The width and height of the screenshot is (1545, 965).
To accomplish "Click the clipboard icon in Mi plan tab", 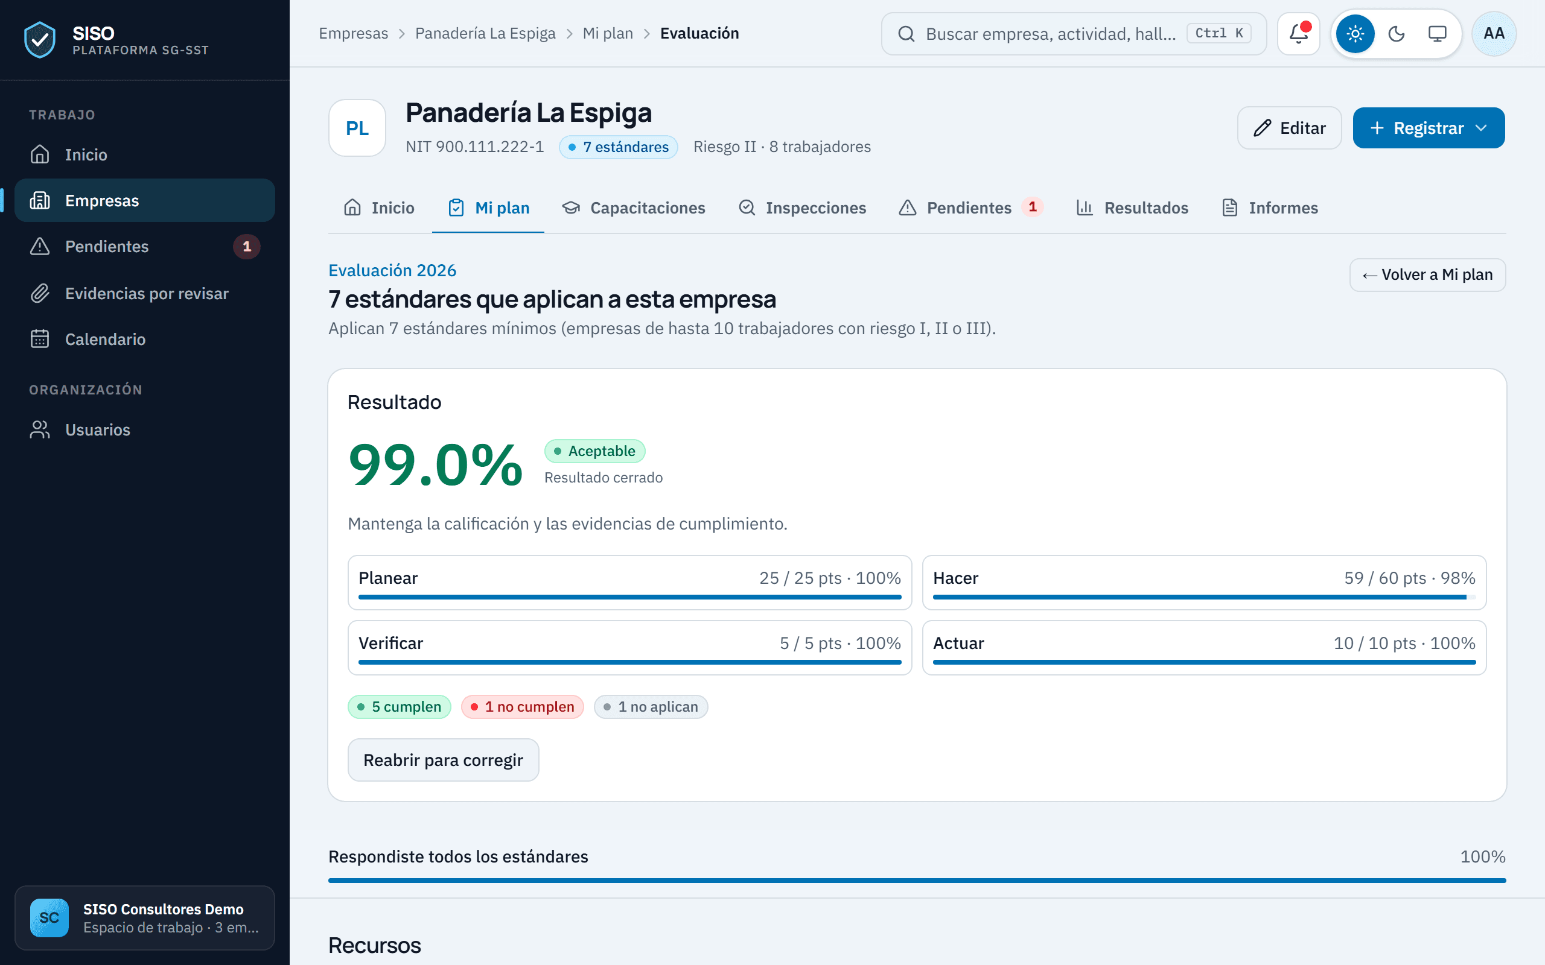I will point(456,207).
